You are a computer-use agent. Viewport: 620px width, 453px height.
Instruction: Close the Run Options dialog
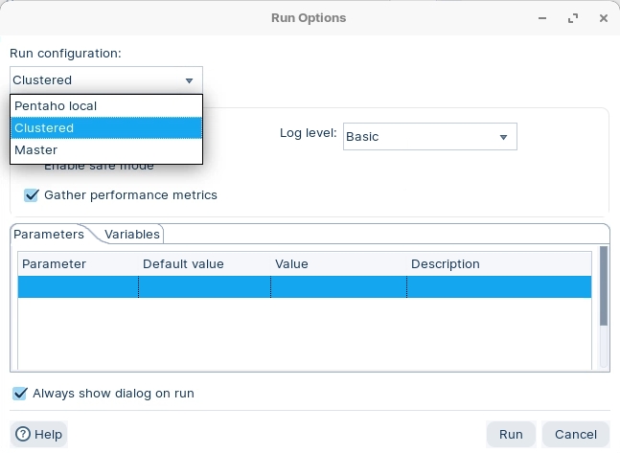[602, 18]
